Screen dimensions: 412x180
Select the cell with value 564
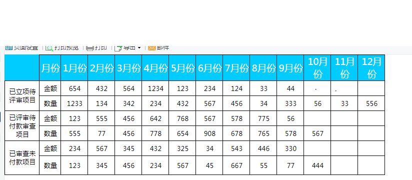(x=128, y=88)
